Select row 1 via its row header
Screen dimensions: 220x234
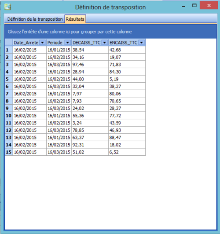pos(9,50)
